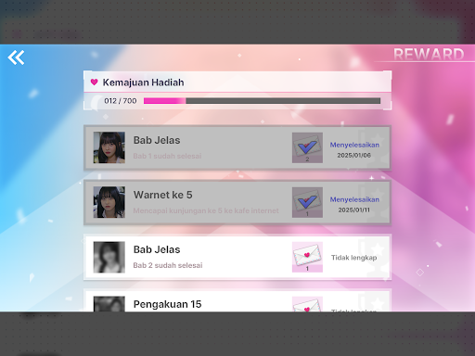This screenshot has width=475, height=356.
Task: Click Menyelesaikan dated 2025/01/06
Action: [x=354, y=145]
